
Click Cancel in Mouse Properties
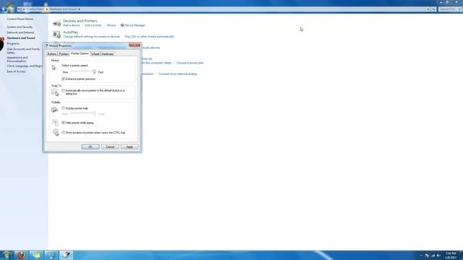coord(110,147)
